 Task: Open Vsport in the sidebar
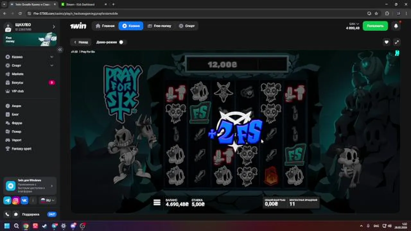17,140
